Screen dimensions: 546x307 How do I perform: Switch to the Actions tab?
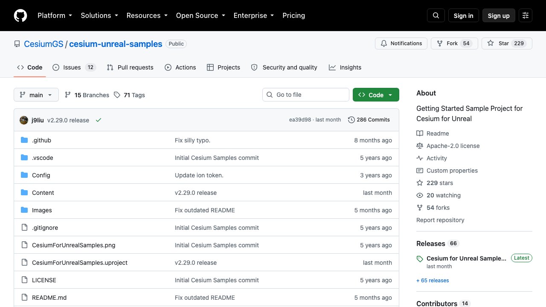[180, 67]
